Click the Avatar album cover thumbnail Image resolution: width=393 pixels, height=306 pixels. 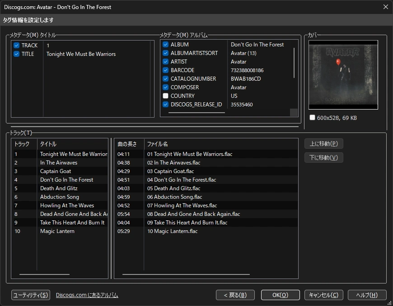pos(343,74)
